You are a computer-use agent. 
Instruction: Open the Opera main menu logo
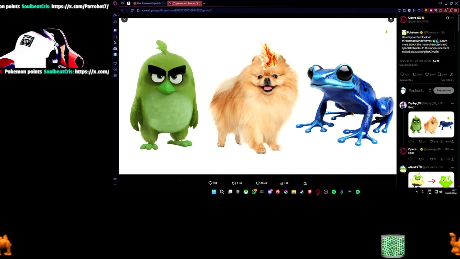(115, 3)
